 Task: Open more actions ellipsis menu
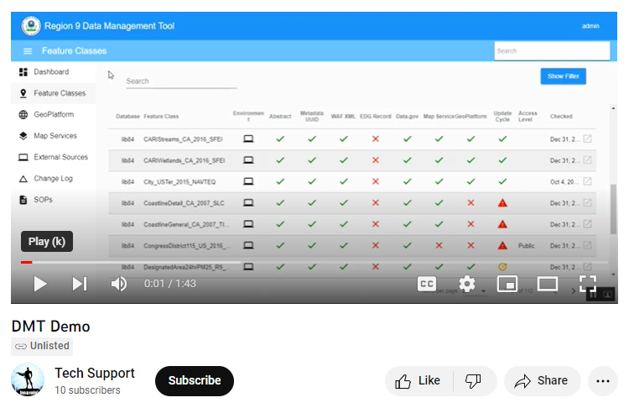coord(602,380)
